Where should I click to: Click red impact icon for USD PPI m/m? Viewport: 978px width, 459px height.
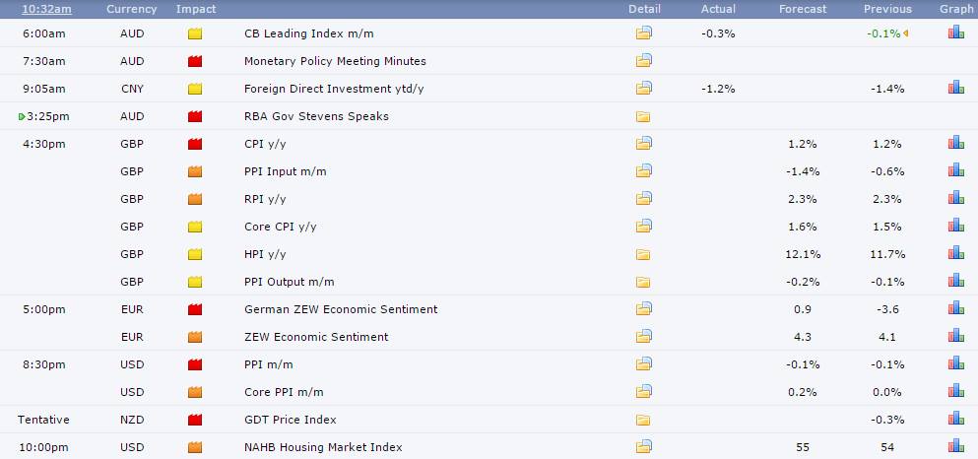click(195, 364)
